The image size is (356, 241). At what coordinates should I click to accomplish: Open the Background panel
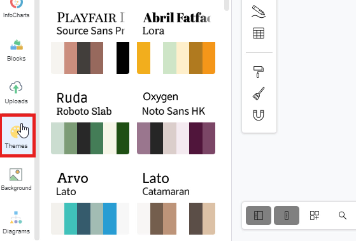coord(16,180)
